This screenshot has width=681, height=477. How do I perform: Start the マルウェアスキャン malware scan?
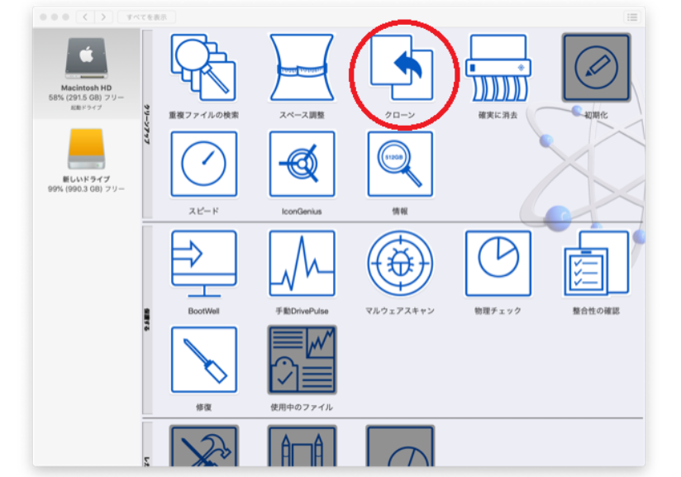pos(400,264)
